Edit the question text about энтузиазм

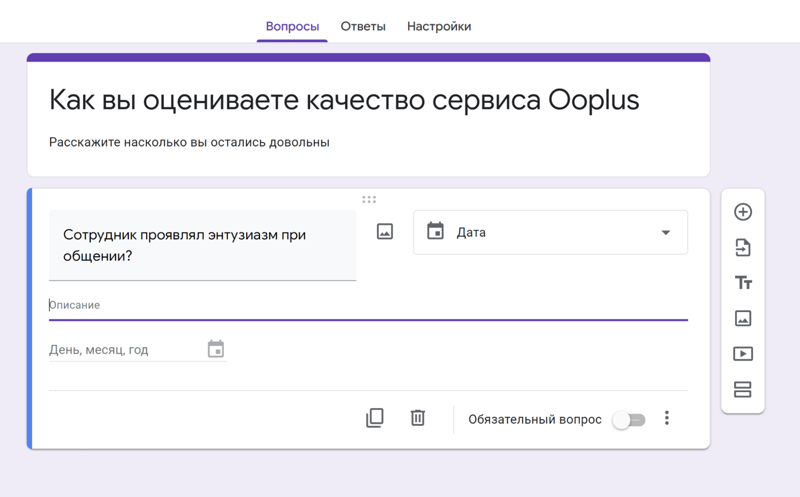click(x=203, y=245)
